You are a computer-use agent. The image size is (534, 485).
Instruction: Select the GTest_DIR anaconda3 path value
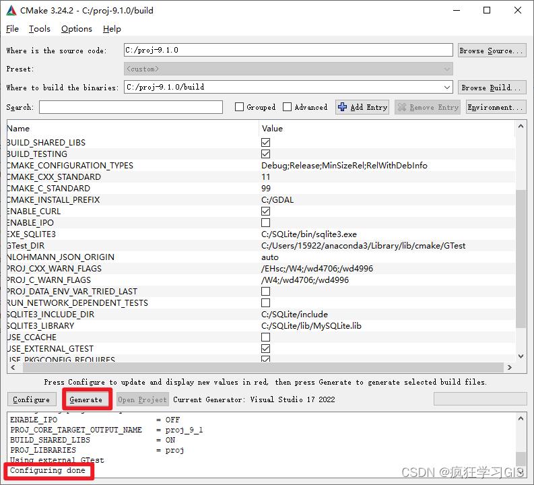[364, 246]
